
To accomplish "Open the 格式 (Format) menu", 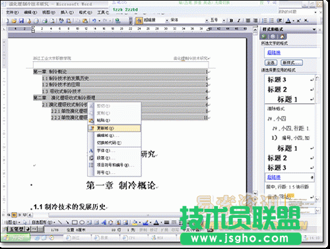I will point(85,13).
